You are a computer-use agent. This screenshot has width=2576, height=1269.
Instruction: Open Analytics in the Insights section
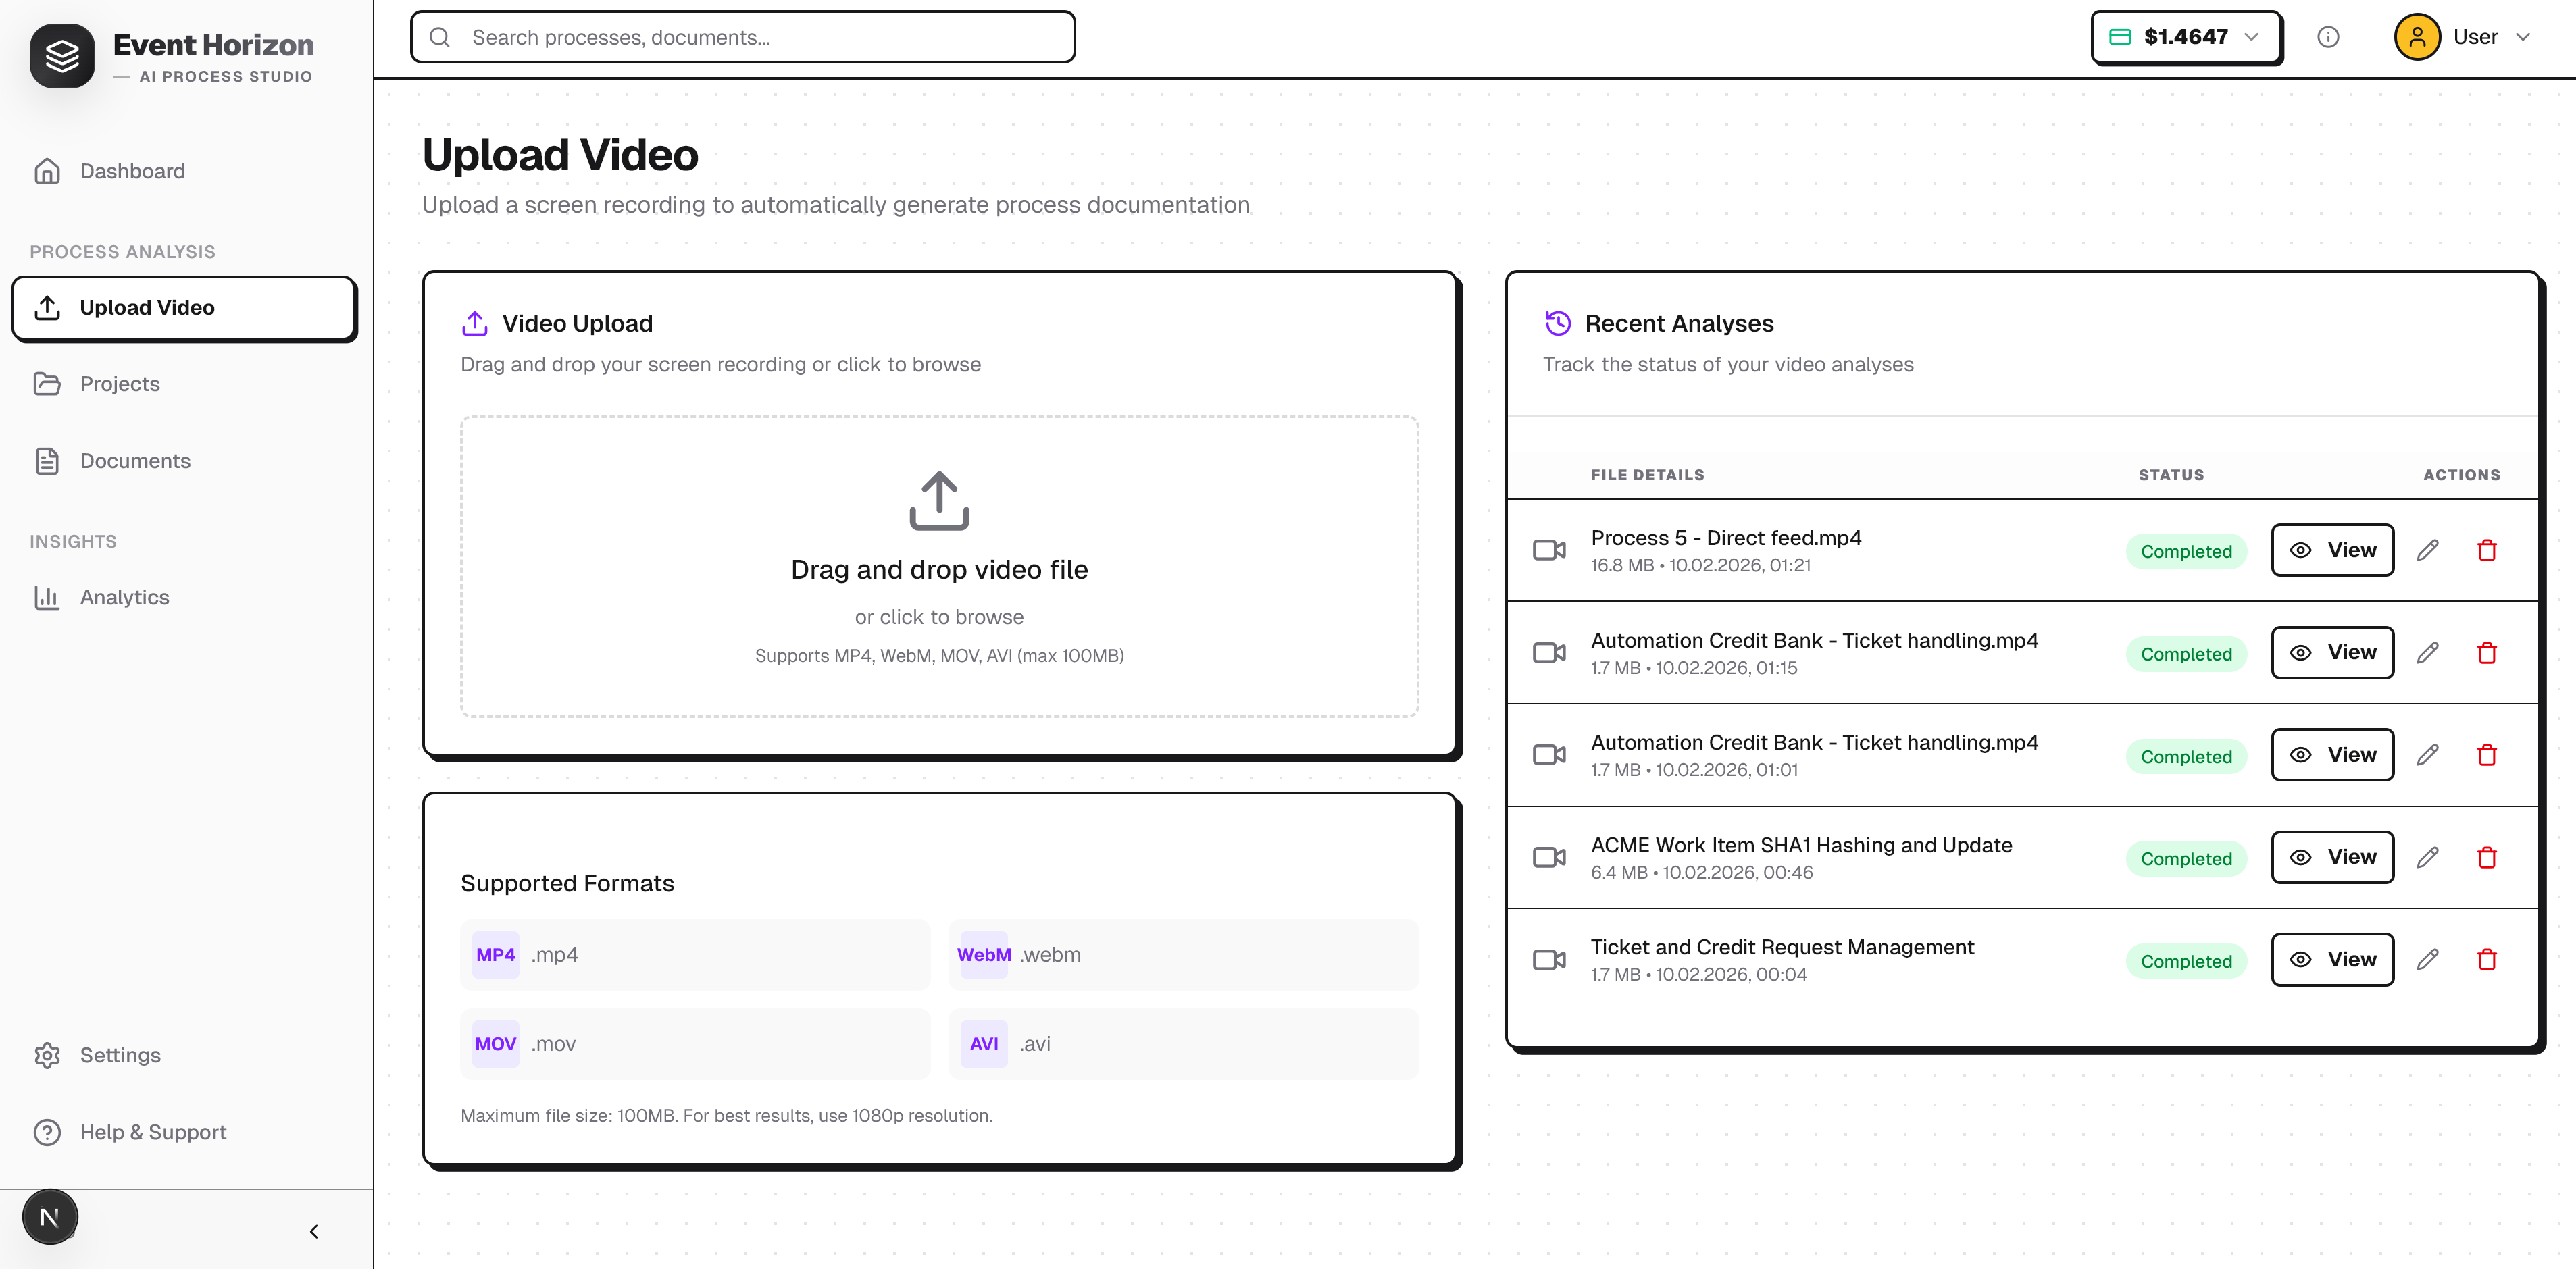(x=124, y=597)
